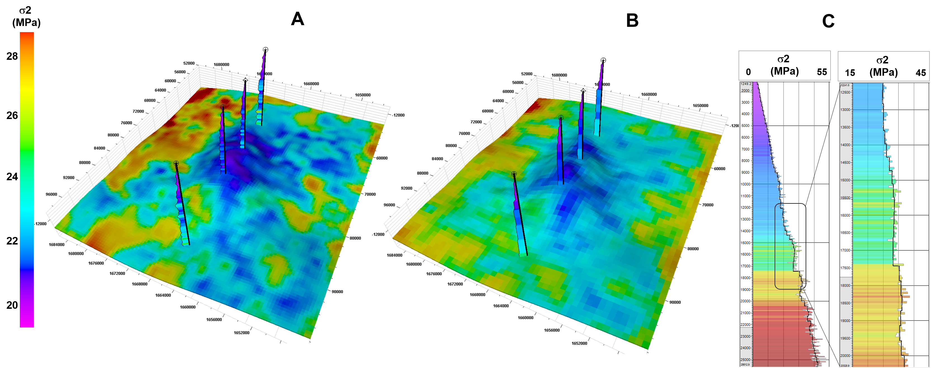Click depth label 12500 in right log track

click(845, 92)
